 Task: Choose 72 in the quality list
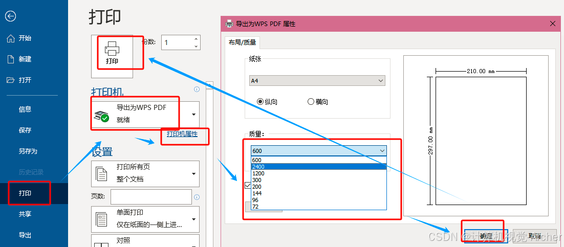[319, 207]
